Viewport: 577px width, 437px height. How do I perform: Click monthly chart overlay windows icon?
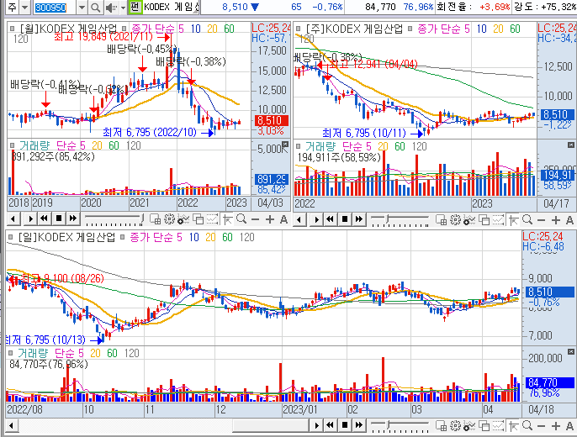198,219
